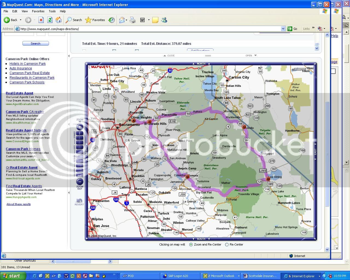
Task: Open the Favorites star in IE toolbar
Action: pyautogui.click(x=95, y=20)
